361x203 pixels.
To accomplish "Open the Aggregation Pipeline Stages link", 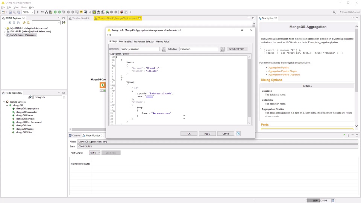I will pyautogui.click(x=282, y=71).
